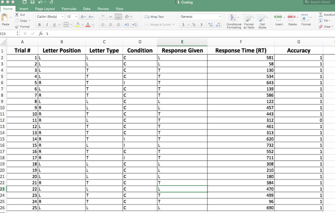This screenshot has width=335, height=213.
Task: Increase font size with large A button
Action: pyautogui.click(x=83, y=17)
